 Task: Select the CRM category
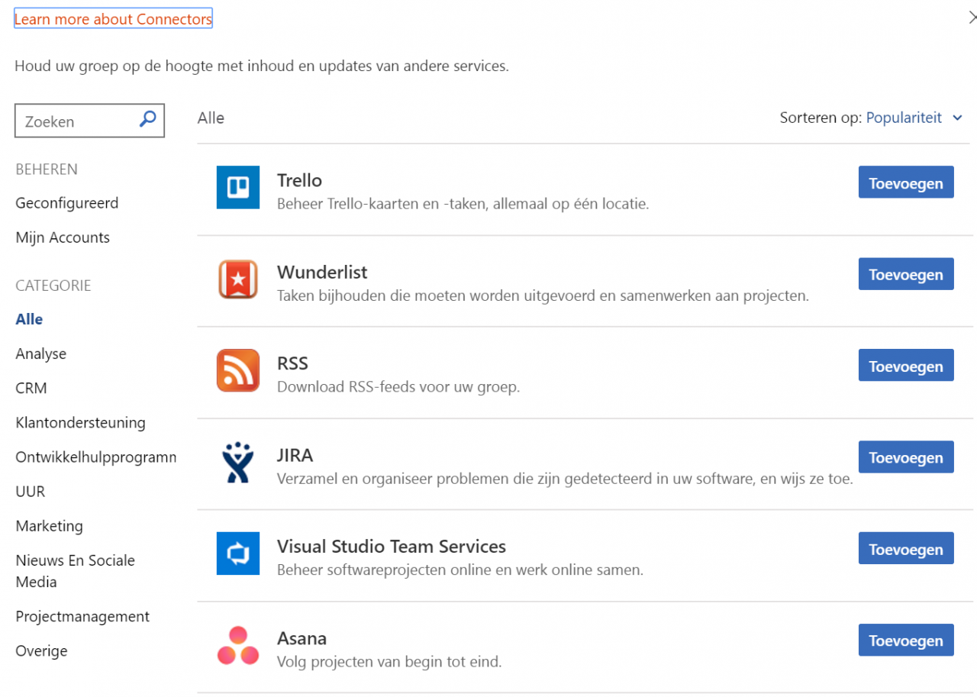click(31, 388)
